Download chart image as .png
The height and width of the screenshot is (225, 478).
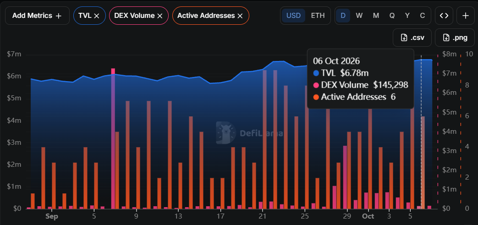[455, 38]
